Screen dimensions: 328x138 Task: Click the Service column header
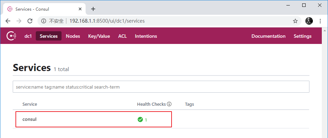coord(30,104)
